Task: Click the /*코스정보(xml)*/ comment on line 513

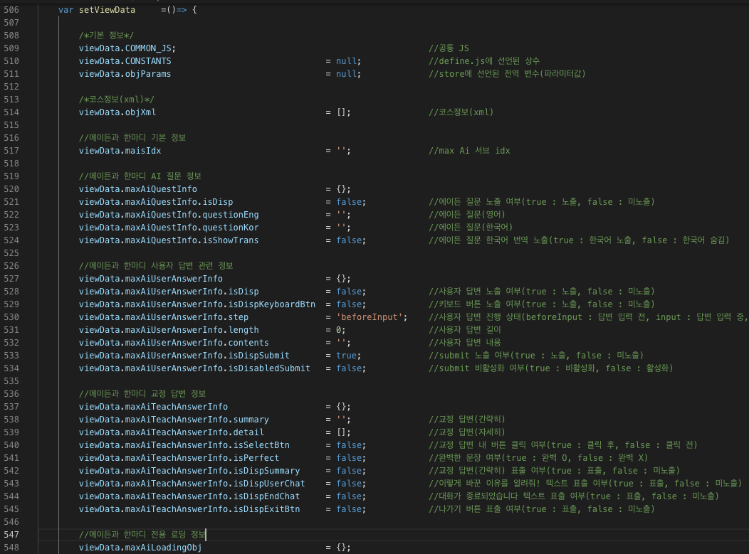Action: pyautogui.click(x=117, y=100)
